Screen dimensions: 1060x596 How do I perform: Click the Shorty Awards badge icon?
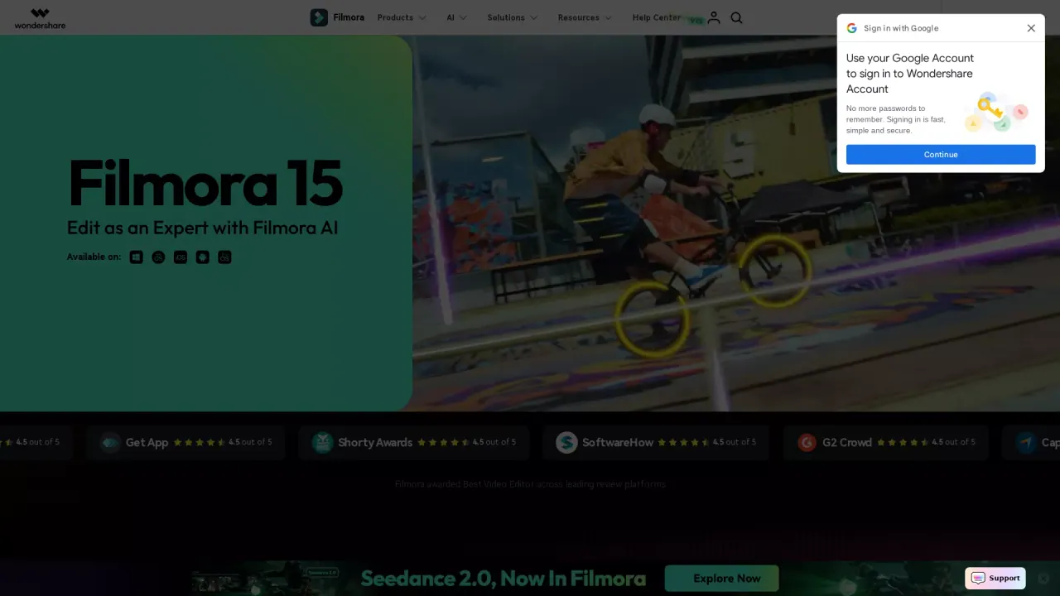coord(323,443)
